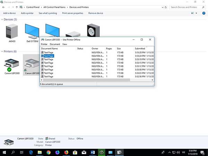Click Add a device
The width and height of the screenshot is (208, 156).
pyautogui.click(x=9, y=13)
